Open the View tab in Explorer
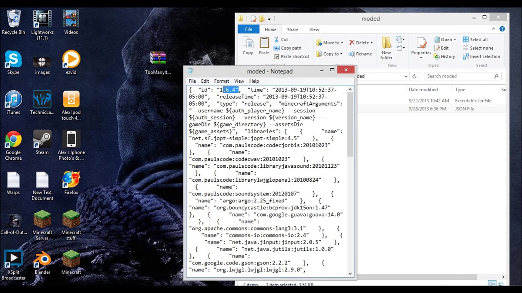This screenshot has width=522, height=293. pyautogui.click(x=314, y=30)
